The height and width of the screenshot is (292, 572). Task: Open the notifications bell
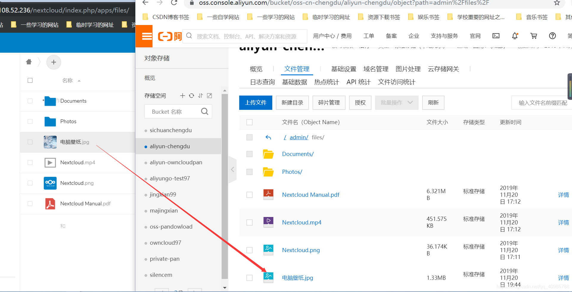[515, 36]
